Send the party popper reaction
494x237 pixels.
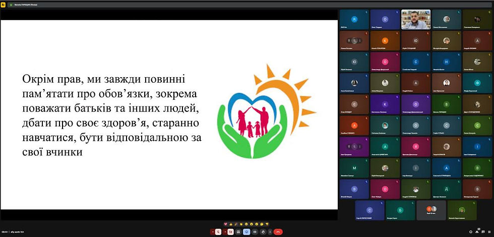point(236,224)
